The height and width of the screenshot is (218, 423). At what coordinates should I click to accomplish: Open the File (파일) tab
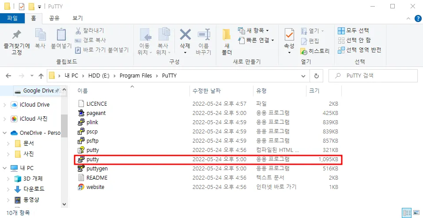click(x=12, y=18)
